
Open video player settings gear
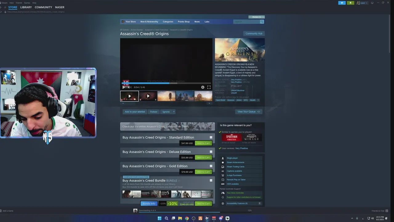(x=203, y=87)
